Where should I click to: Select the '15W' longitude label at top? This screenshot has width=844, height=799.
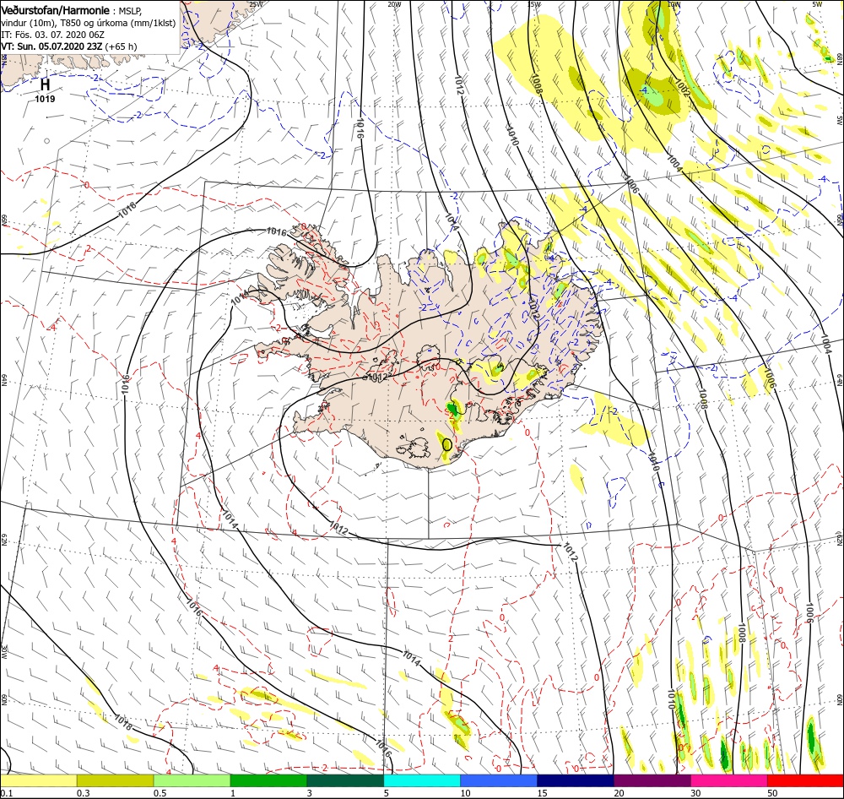[534, 4]
